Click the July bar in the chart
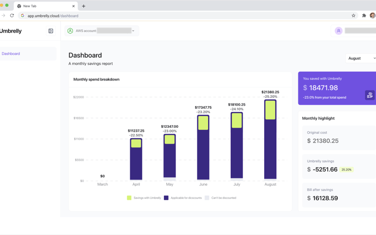The height and width of the screenshot is (235, 376). click(237, 146)
